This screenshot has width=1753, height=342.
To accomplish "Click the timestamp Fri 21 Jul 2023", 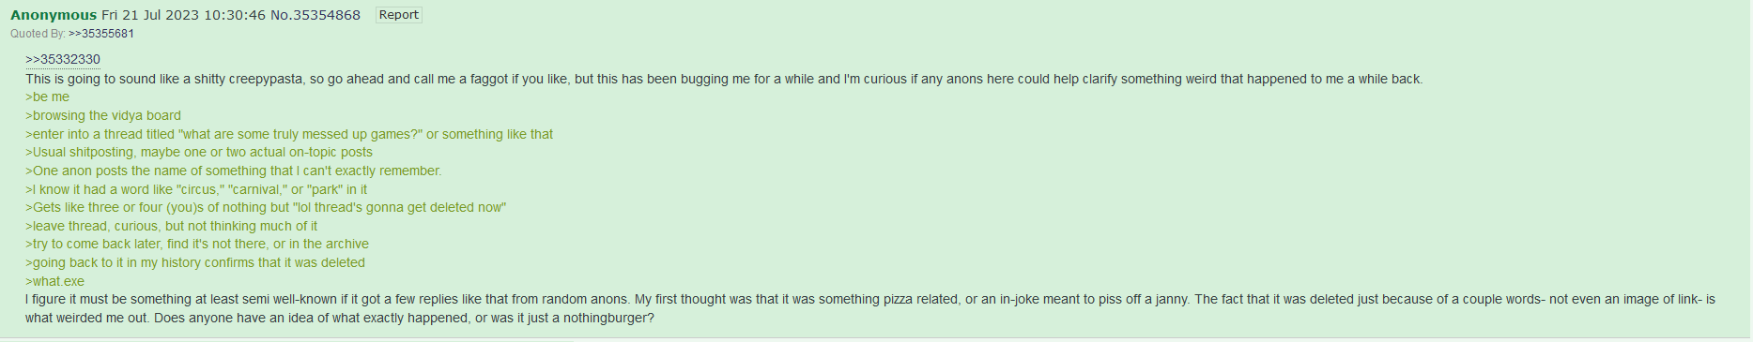I will click(150, 15).
